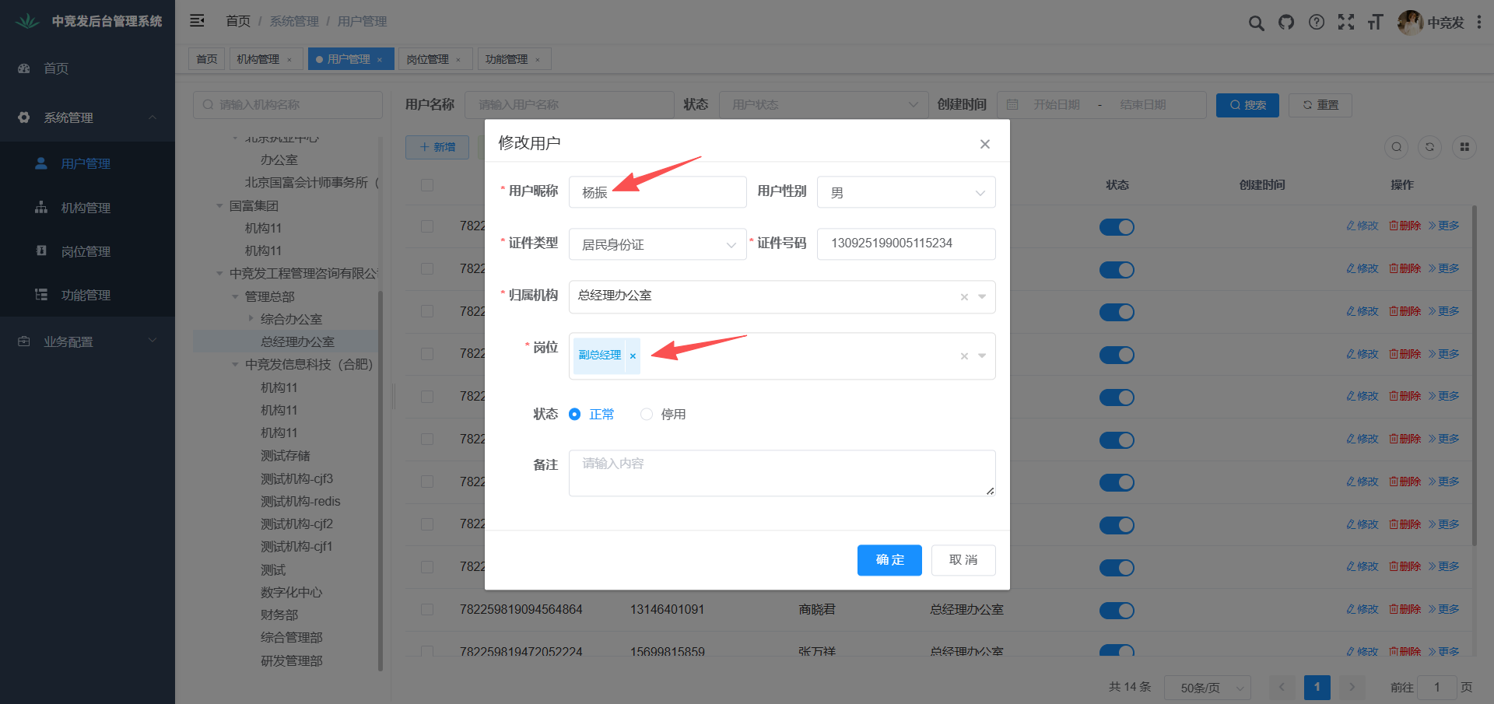Click the 备注 textarea

click(782, 473)
